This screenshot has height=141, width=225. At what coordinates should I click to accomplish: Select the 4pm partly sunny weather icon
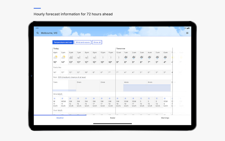pos(55,57)
